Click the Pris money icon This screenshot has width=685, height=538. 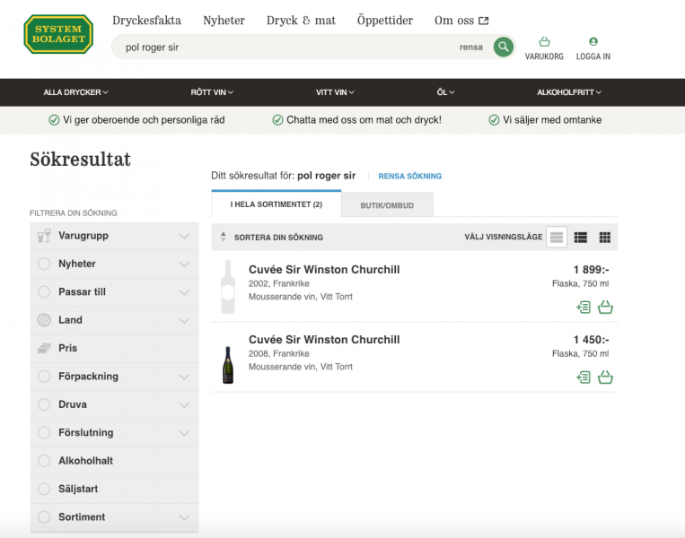point(44,348)
